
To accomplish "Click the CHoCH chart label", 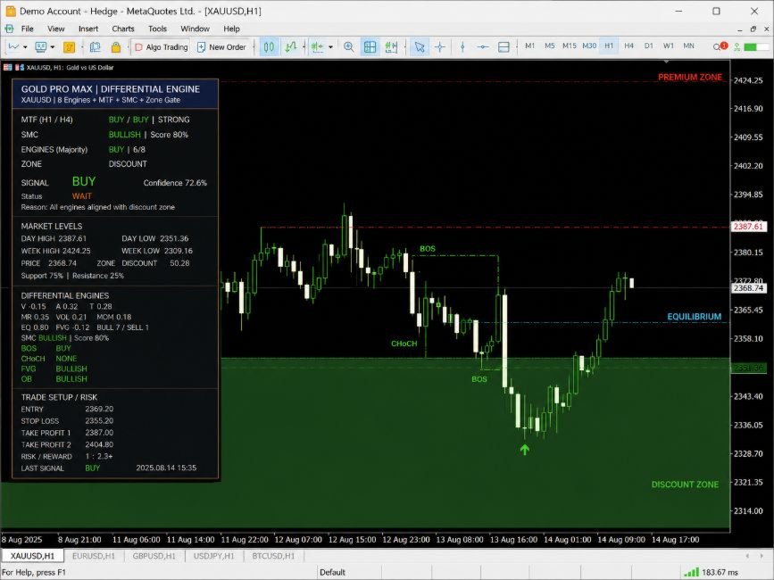I will tap(404, 344).
